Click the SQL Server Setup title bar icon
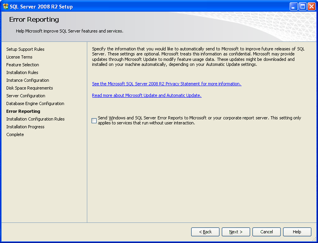 click(x=5, y=6)
